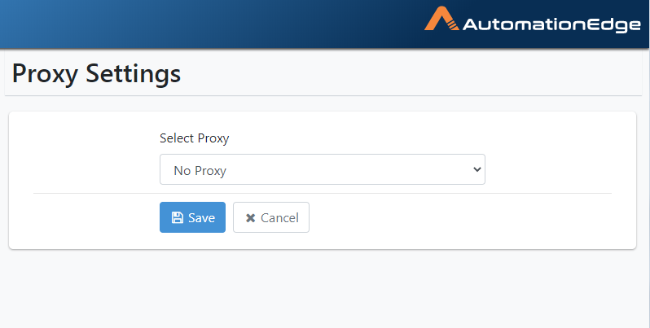Click the Save button label text
This screenshot has width=650, height=328.
(x=201, y=218)
